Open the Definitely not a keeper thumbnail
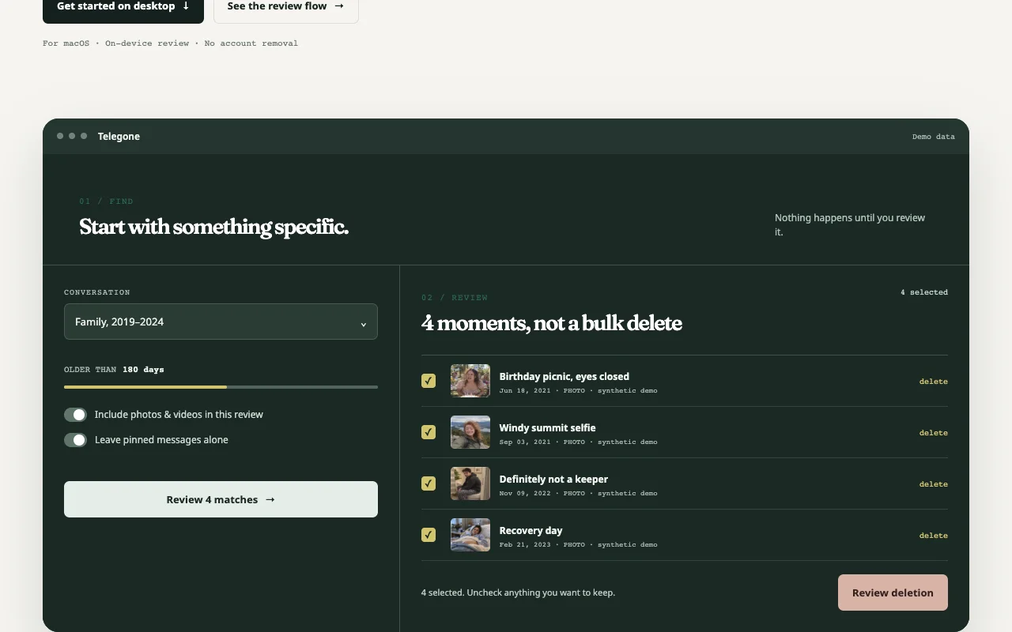 pos(470,483)
